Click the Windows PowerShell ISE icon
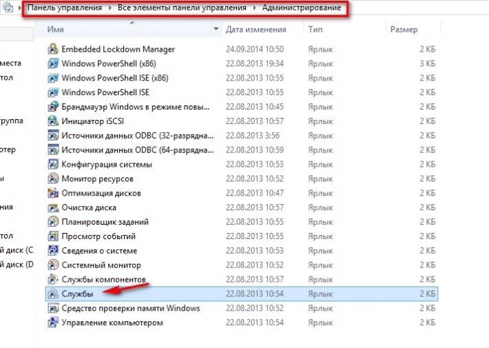The height and width of the screenshot is (348, 489). (x=53, y=92)
